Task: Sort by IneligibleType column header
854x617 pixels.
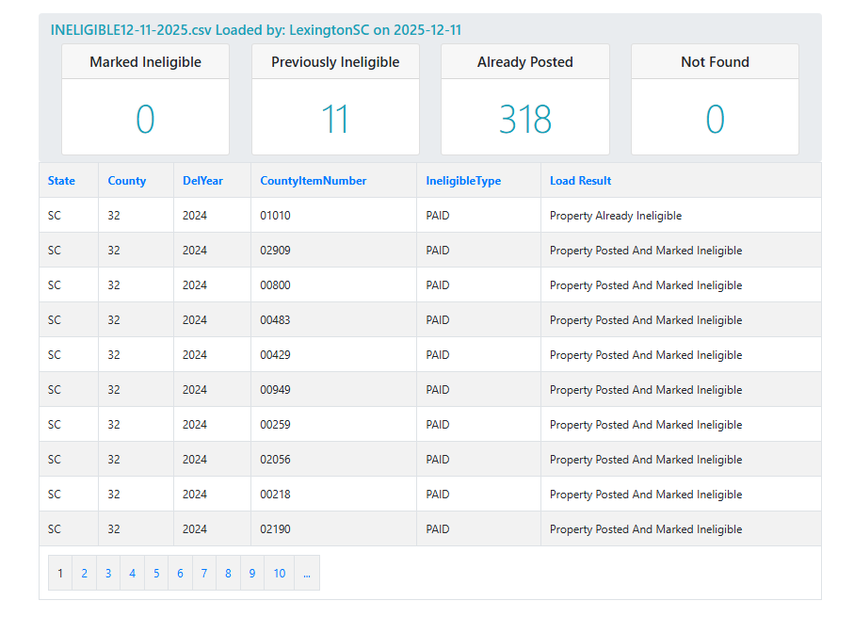Action: pos(463,181)
